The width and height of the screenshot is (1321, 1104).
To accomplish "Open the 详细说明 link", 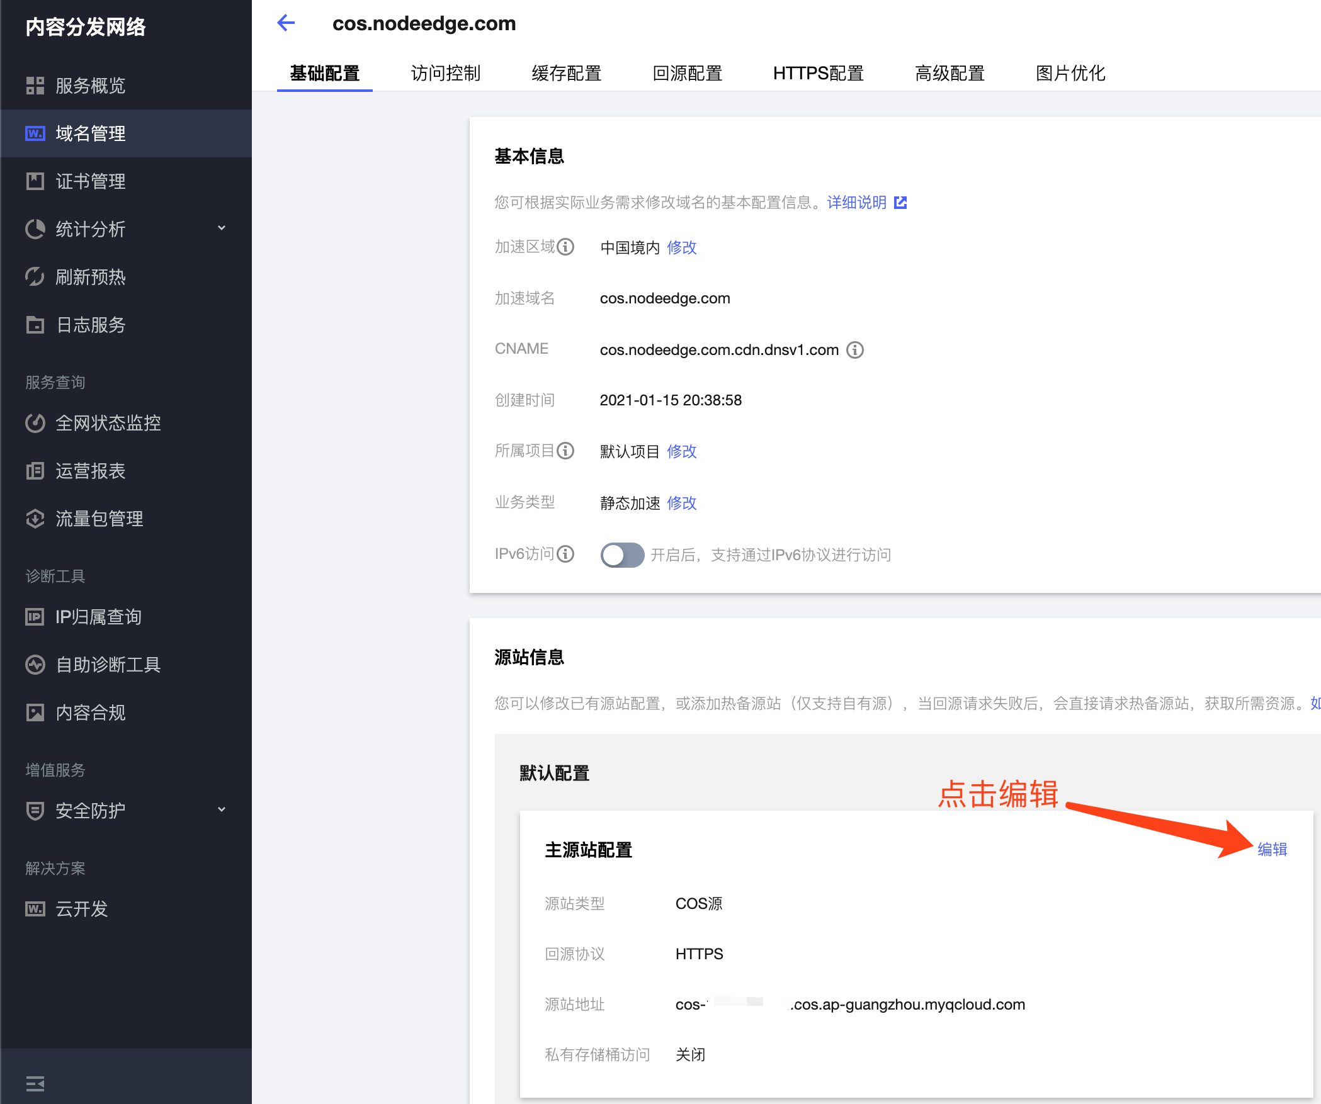I will (x=857, y=203).
